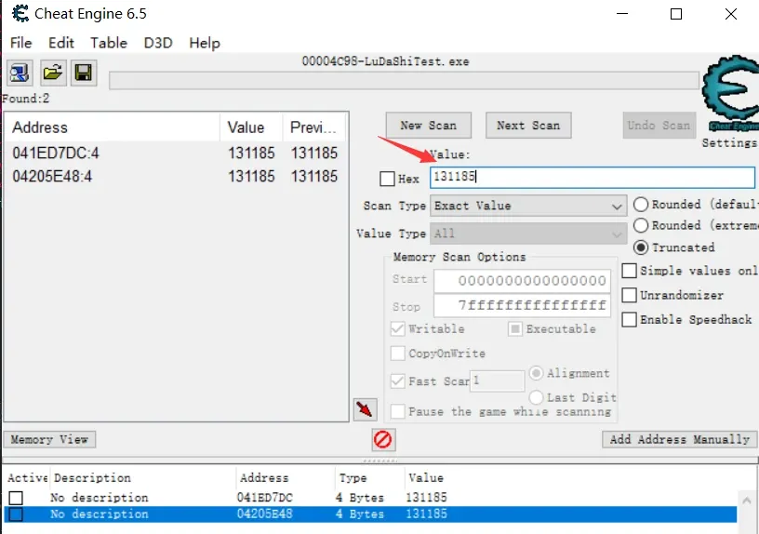Enable Simple values only checkbox

click(629, 271)
